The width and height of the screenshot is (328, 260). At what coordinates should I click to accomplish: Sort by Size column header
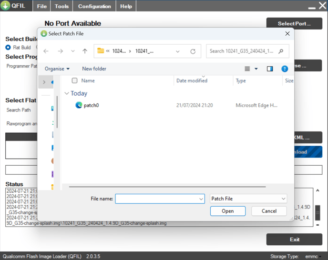click(289, 80)
